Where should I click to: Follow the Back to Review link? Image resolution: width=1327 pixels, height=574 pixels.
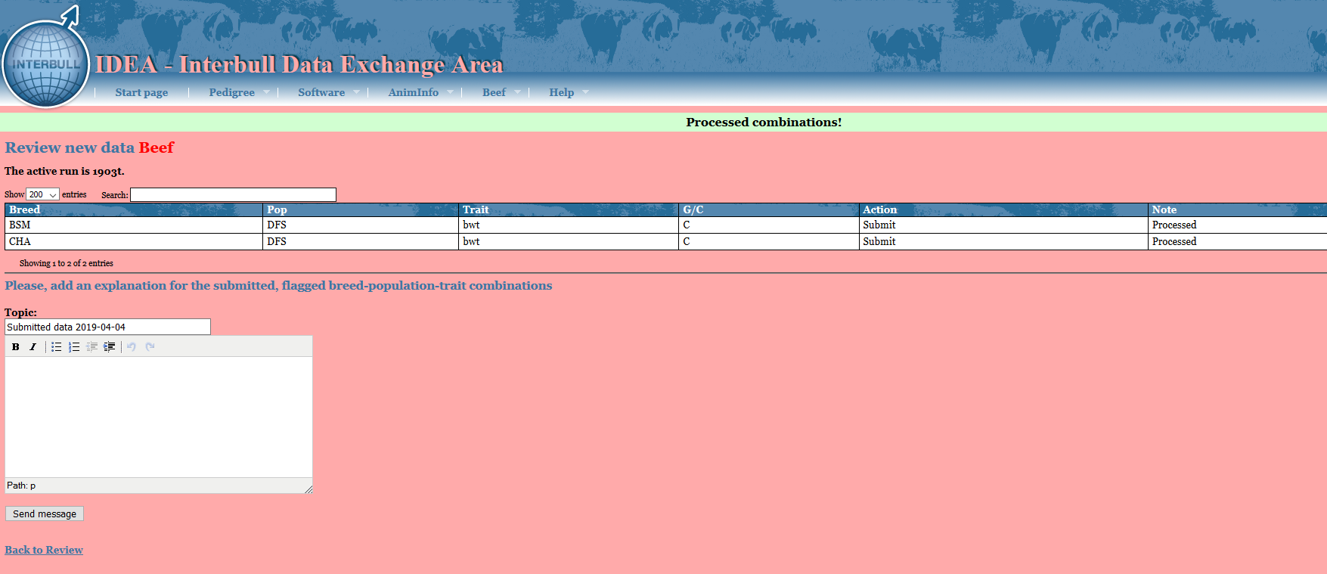[x=44, y=550]
